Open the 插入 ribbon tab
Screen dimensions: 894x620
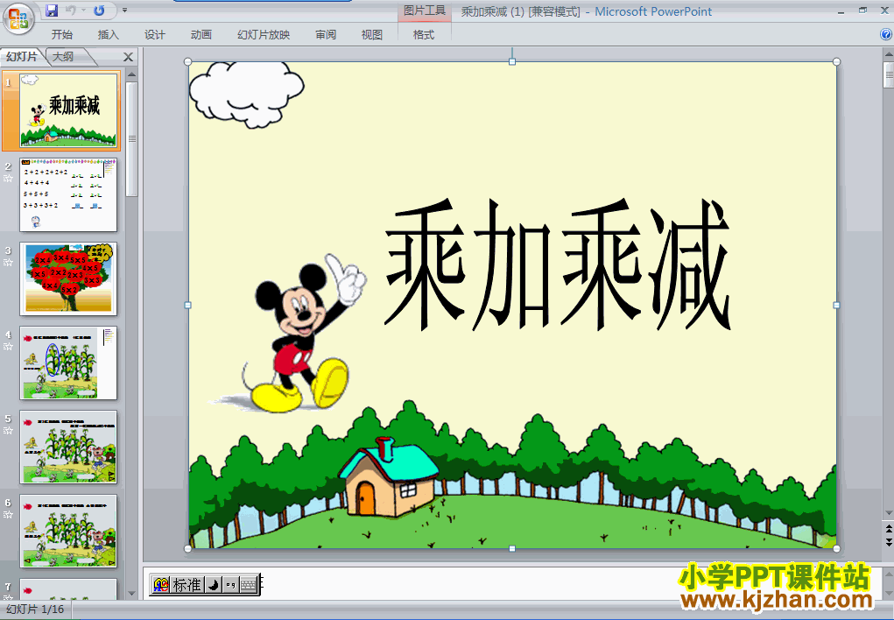[109, 35]
